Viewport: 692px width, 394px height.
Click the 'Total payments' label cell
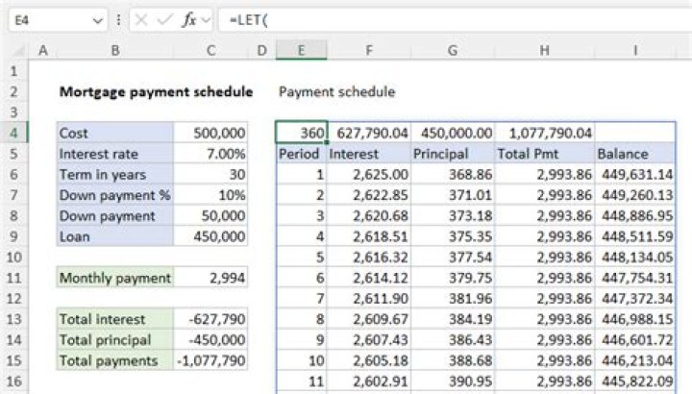(115, 360)
